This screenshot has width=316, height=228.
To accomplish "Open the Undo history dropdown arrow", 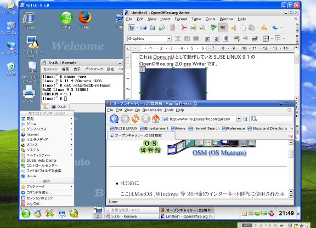I will [281, 27].
